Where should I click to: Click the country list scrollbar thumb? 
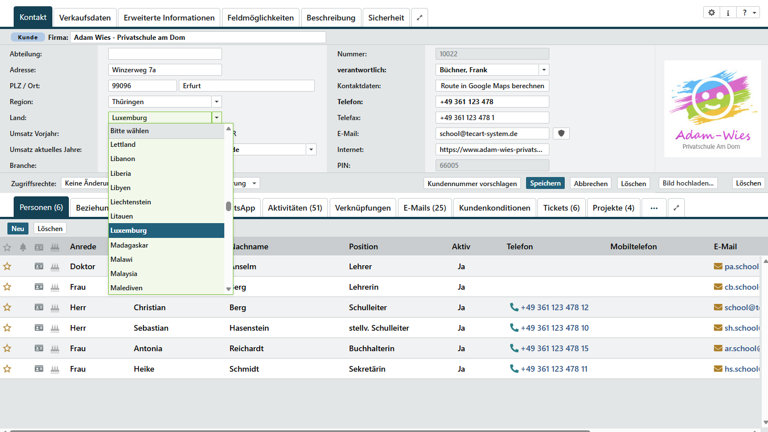pyautogui.click(x=229, y=206)
